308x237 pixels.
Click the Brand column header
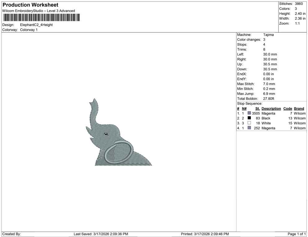299,108
